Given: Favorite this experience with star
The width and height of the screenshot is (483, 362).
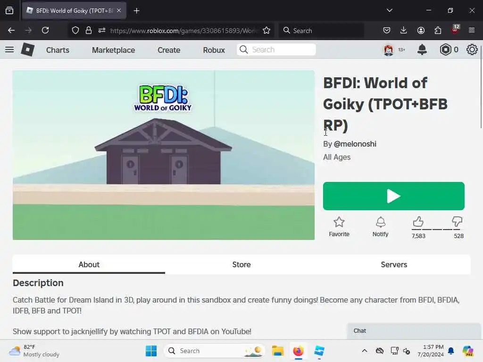Looking at the screenshot, I should click(x=339, y=227).
